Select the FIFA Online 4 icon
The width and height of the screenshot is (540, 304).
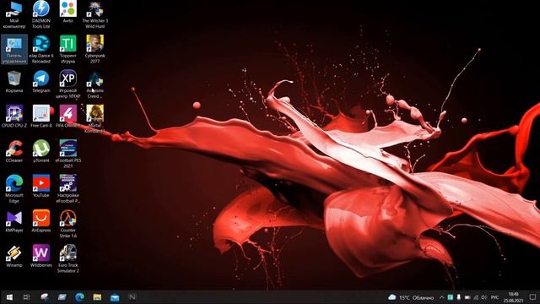point(67,117)
